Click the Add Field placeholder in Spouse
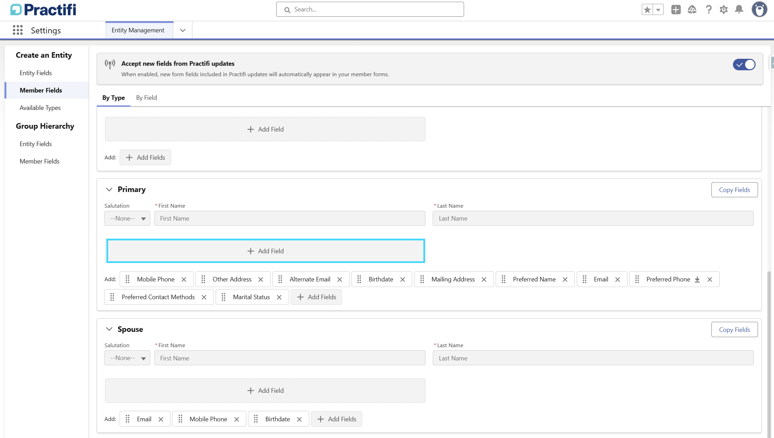Image resolution: width=774 pixels, height=438 pixels. tap(265, 391)
